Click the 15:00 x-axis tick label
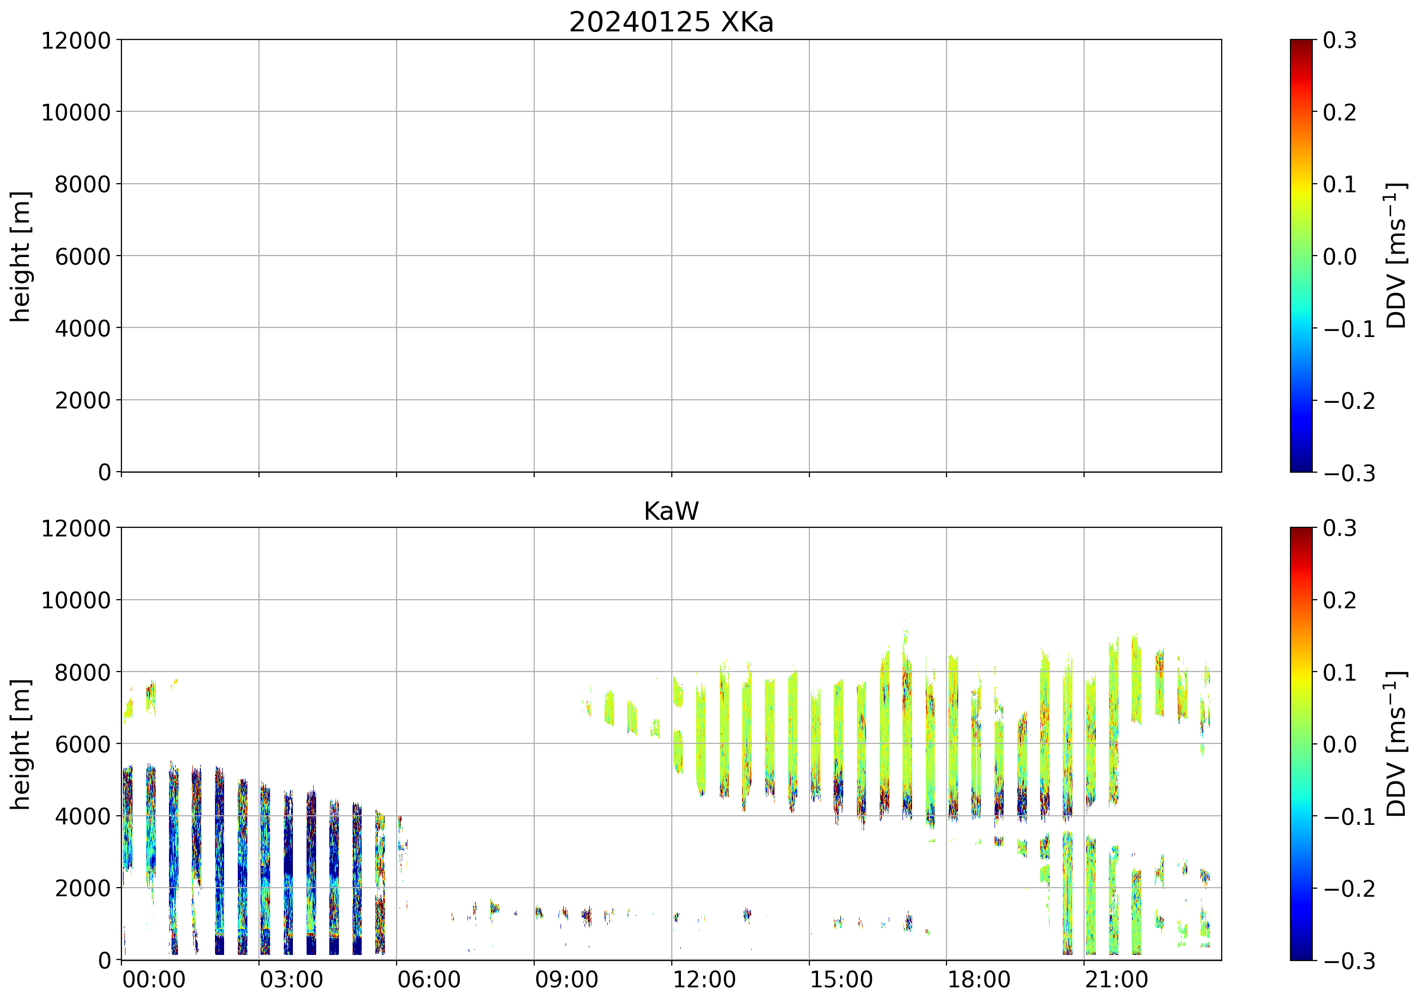The image size is (1421, 1002). [x=841, y=980]
